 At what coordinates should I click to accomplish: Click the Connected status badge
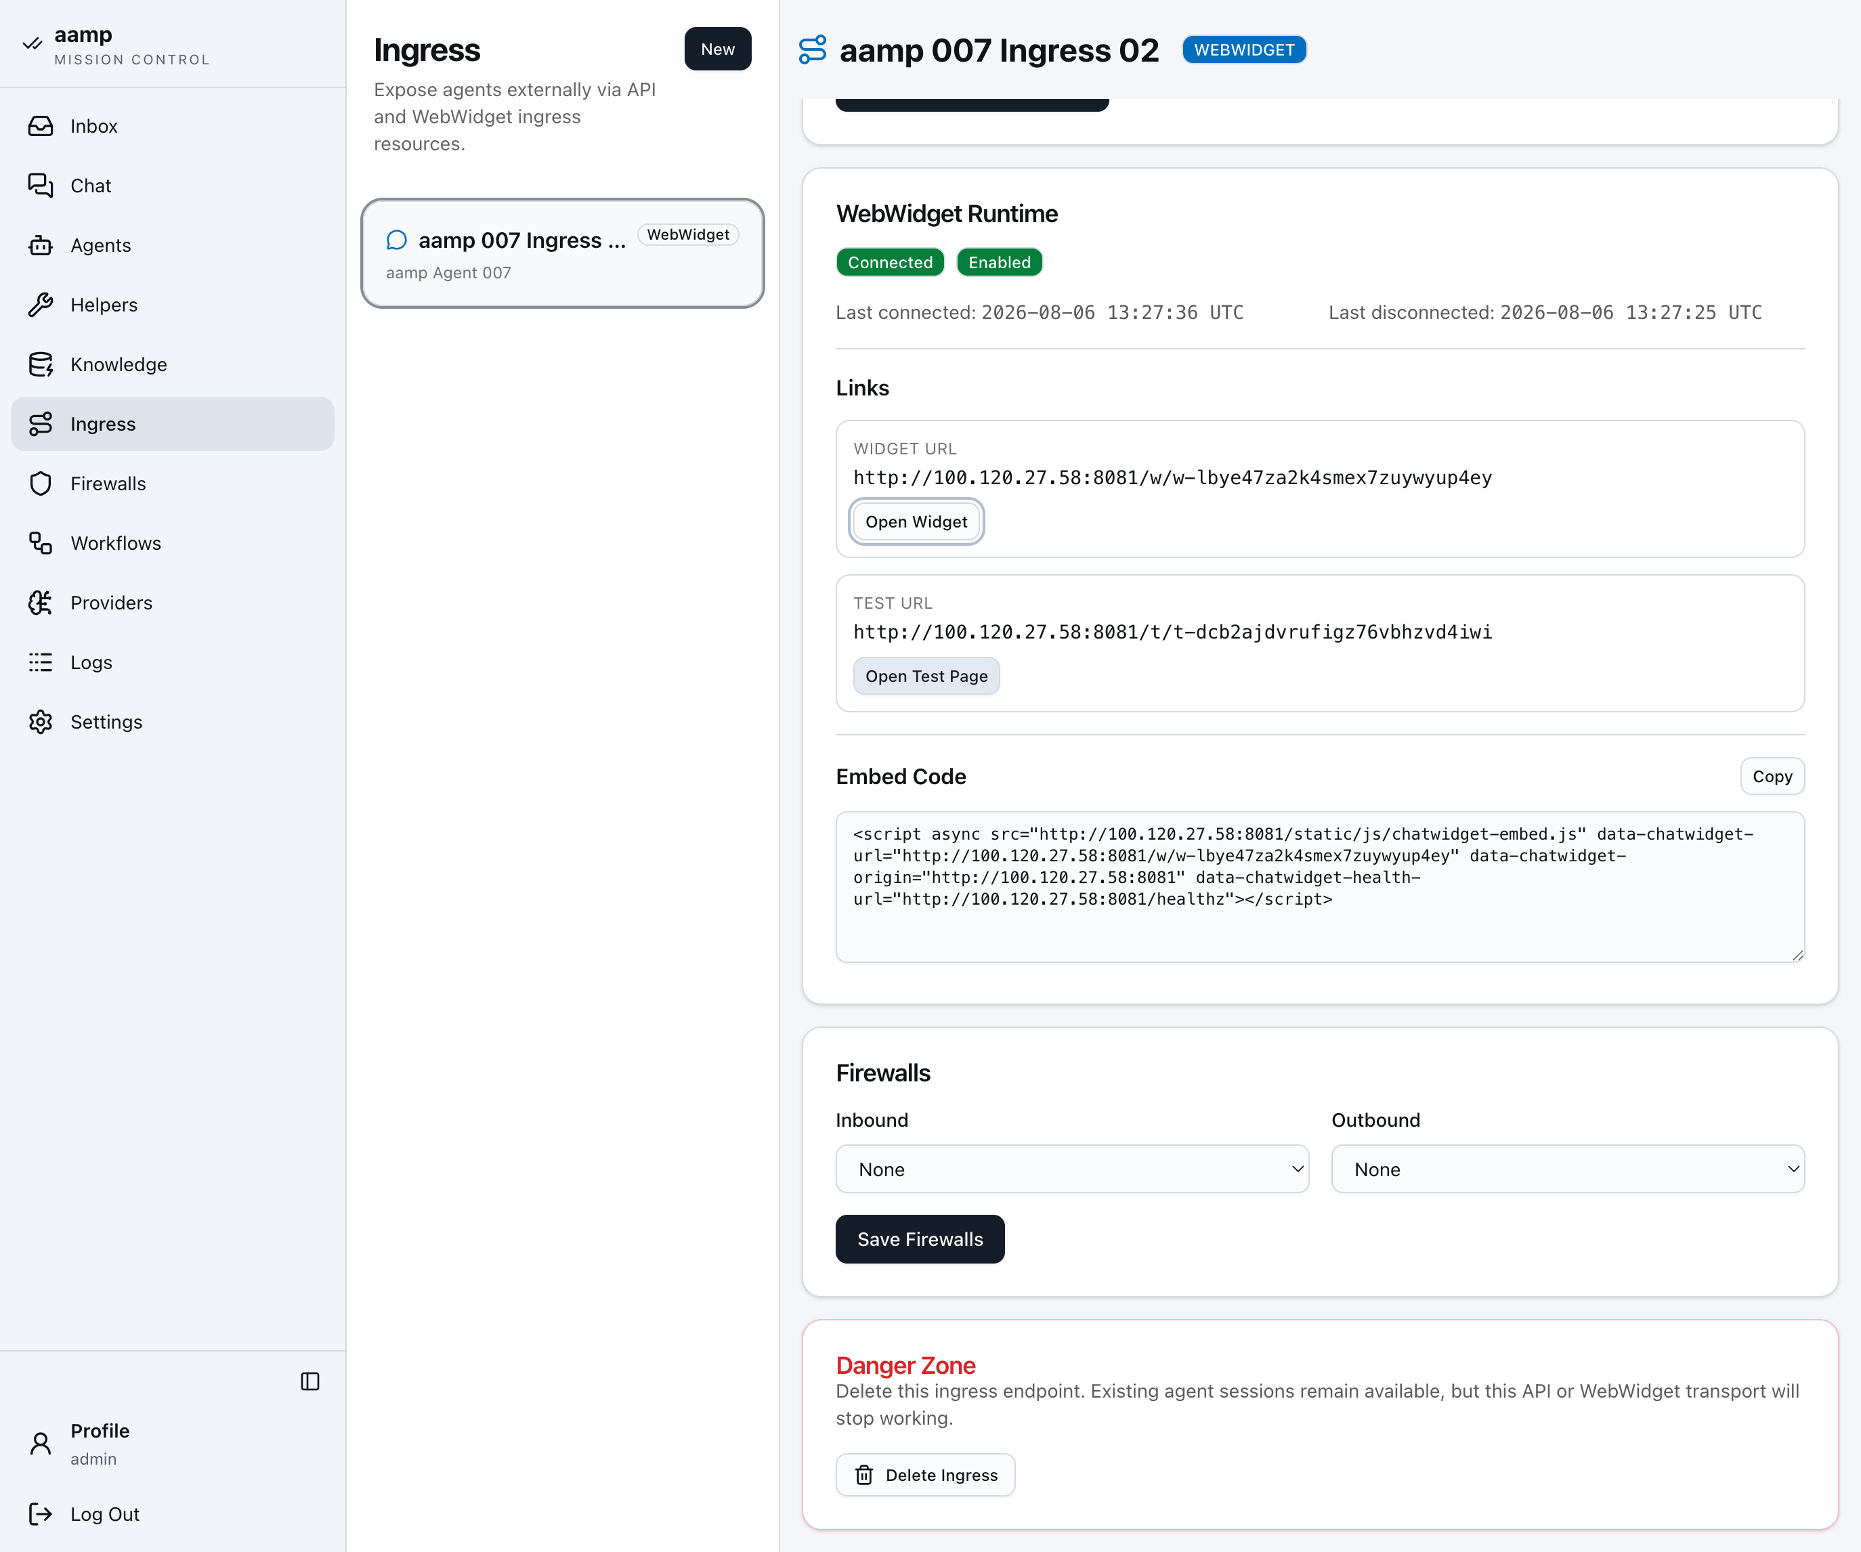click(x=890, y=262)
